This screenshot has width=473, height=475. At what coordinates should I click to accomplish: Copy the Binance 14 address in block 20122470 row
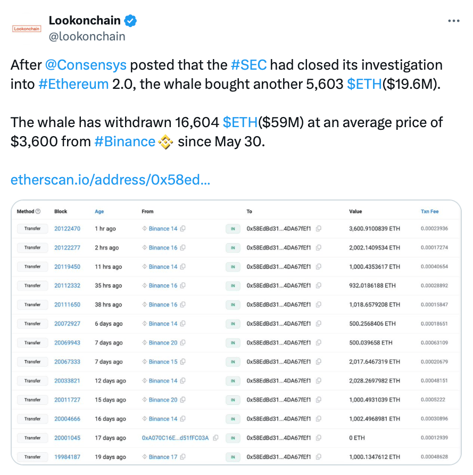[x=182, y=229]
